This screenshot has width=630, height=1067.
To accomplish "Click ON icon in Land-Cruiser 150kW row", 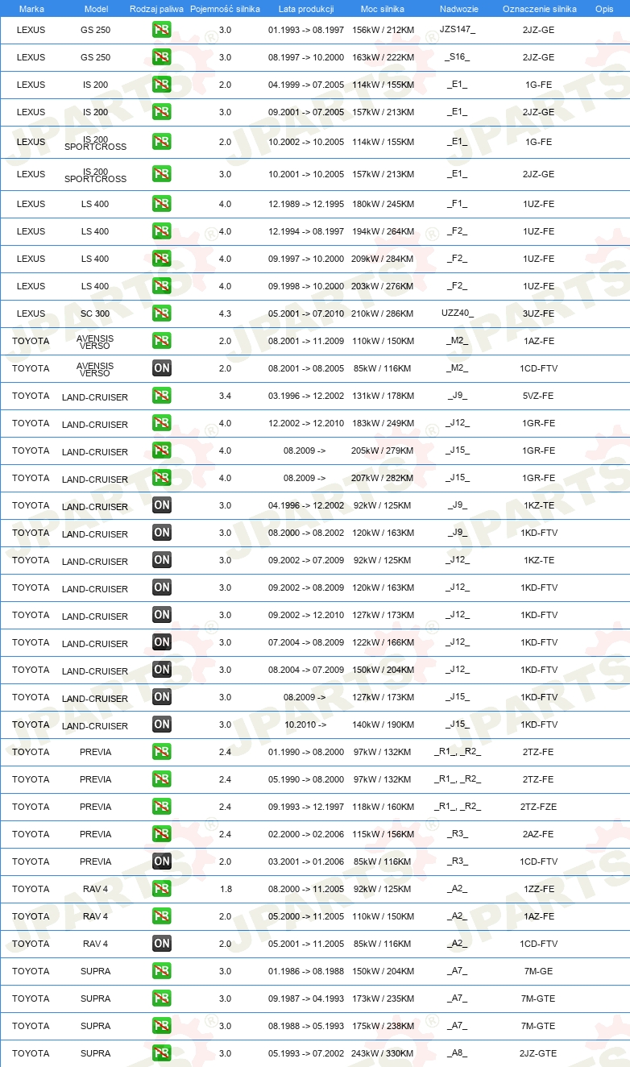I will click(162, 670).
